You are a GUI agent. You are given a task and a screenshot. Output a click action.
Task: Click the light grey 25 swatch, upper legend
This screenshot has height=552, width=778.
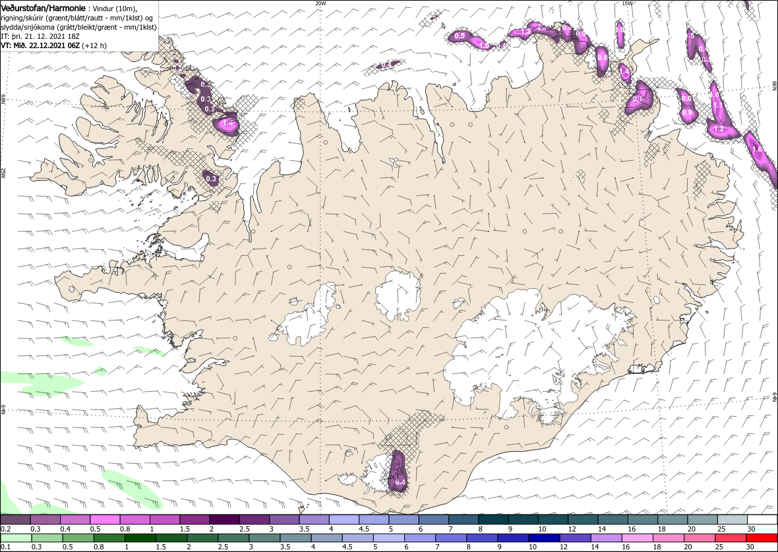[x=733, y=520]
